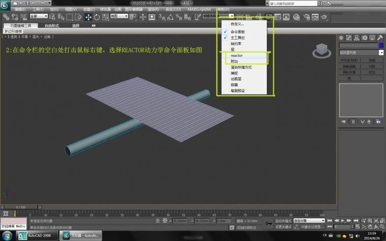This screenshot has width=386, height=241.
Task: Select the Select and Rotate tool
Action: click(96, 17)
